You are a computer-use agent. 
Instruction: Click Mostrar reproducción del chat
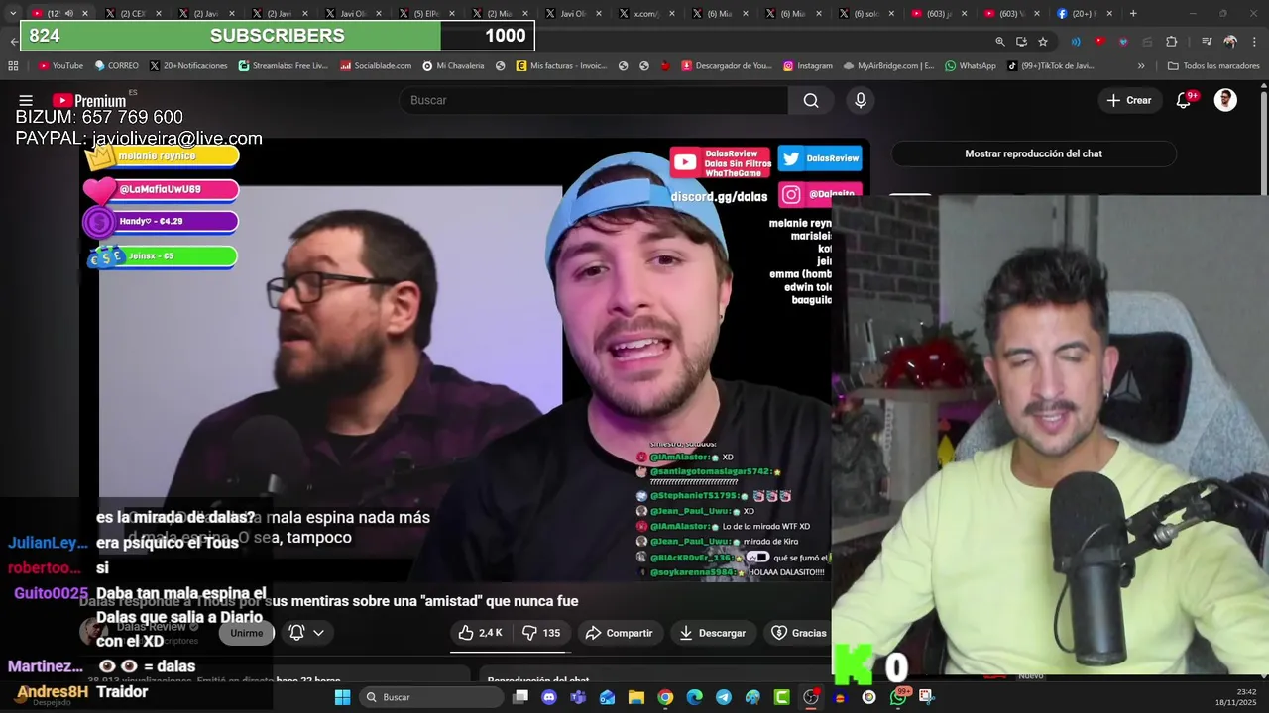tap(1033, 153)
